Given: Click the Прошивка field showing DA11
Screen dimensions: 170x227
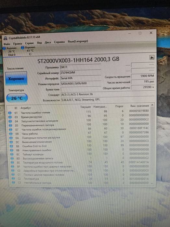Looking at the screenshot, I should coord(81,67).
